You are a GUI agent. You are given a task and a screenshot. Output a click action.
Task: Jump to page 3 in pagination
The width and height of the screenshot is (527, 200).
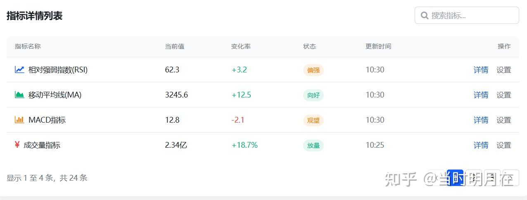[492, 178]
